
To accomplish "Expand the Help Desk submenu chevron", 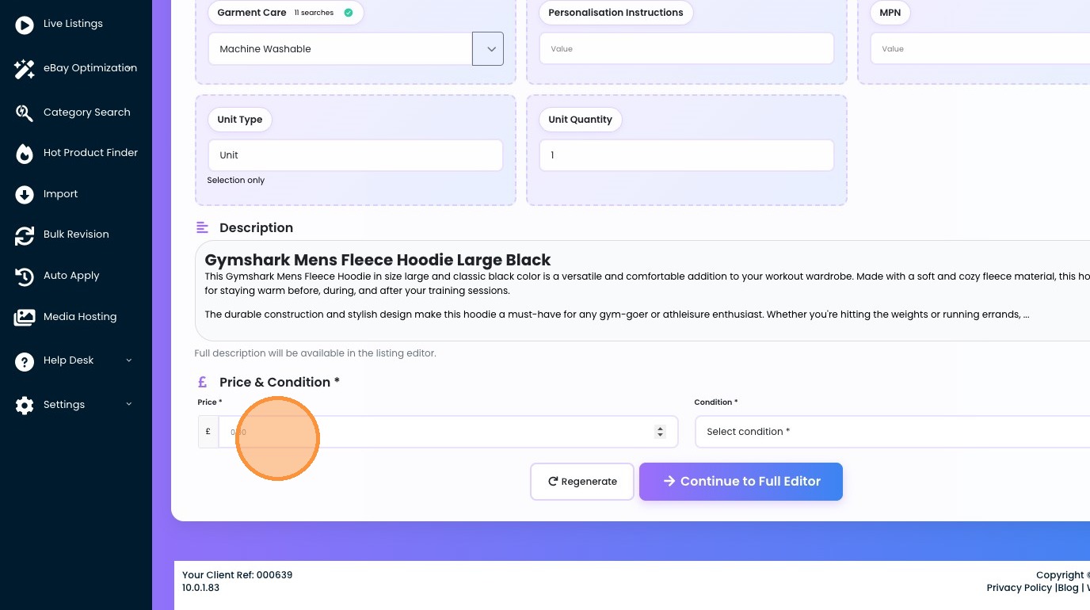I will pyautogui.click(x=129, y=360).
